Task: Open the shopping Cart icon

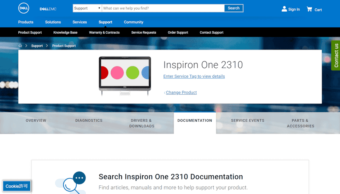Action: (309, 9)
